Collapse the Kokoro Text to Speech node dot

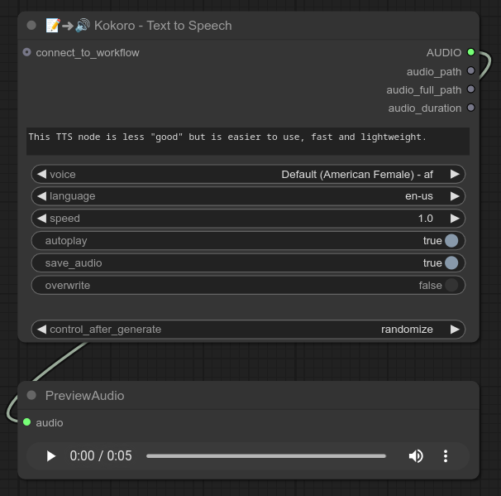point(31,26)
